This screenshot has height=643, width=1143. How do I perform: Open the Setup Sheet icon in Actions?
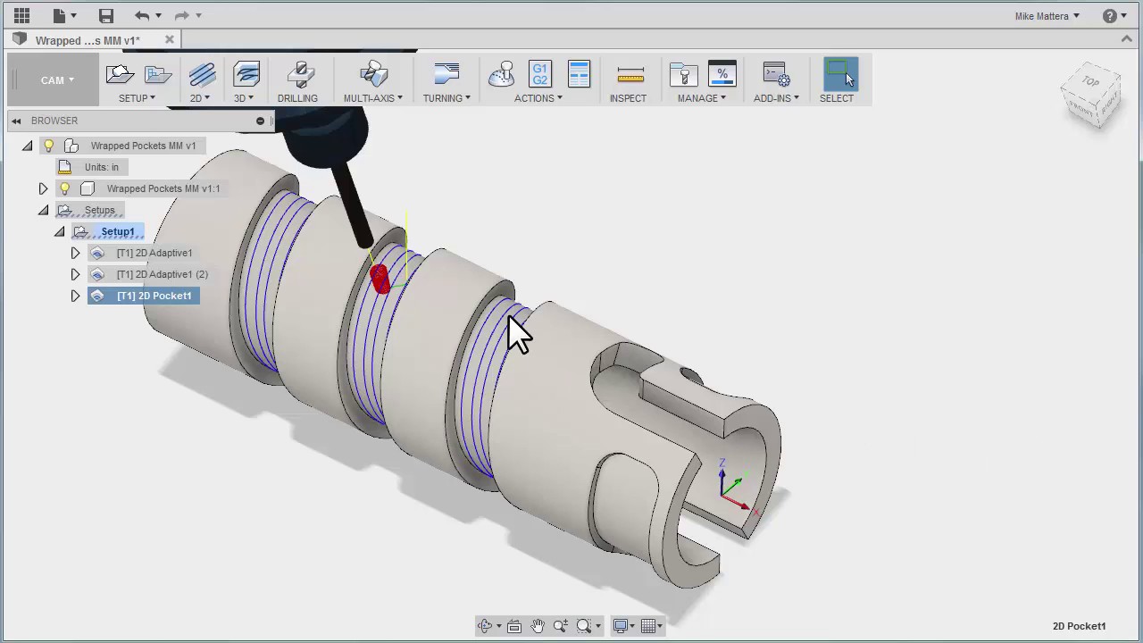point(579,74)
